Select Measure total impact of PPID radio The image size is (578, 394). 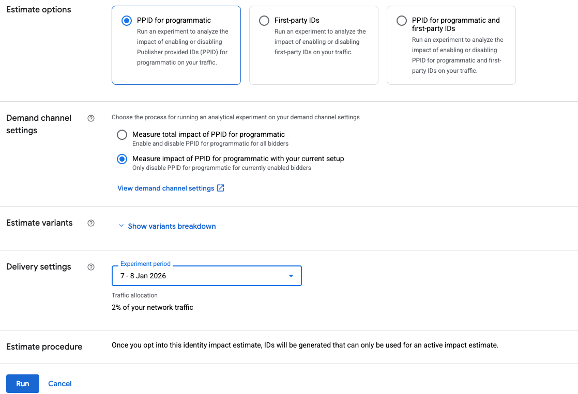(x=122, y=135)
